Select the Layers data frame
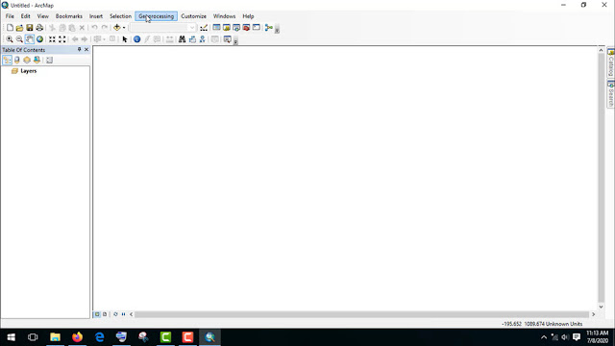The image size is (615, 346). click(29, 71)
